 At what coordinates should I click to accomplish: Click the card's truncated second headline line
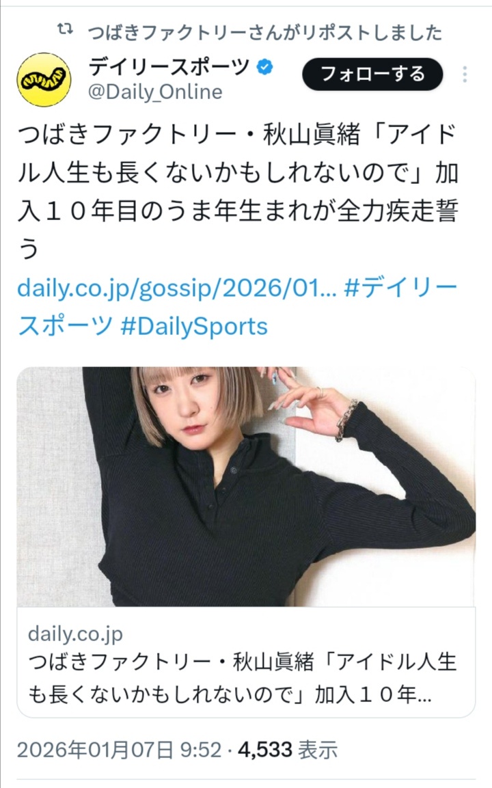(x=230, y=696)
